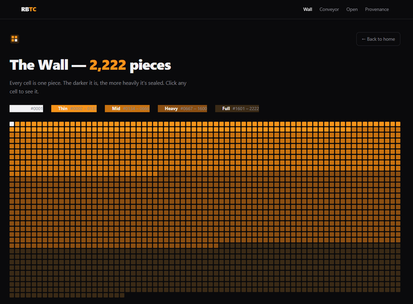Select the Mid legend chip

tap(127, 109)
